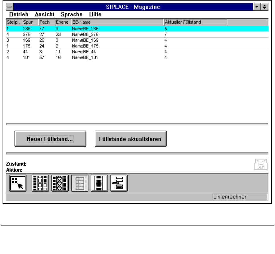275x254 pixels.
Task: Open the window system menu box
Action: click(x=10, y=7)
